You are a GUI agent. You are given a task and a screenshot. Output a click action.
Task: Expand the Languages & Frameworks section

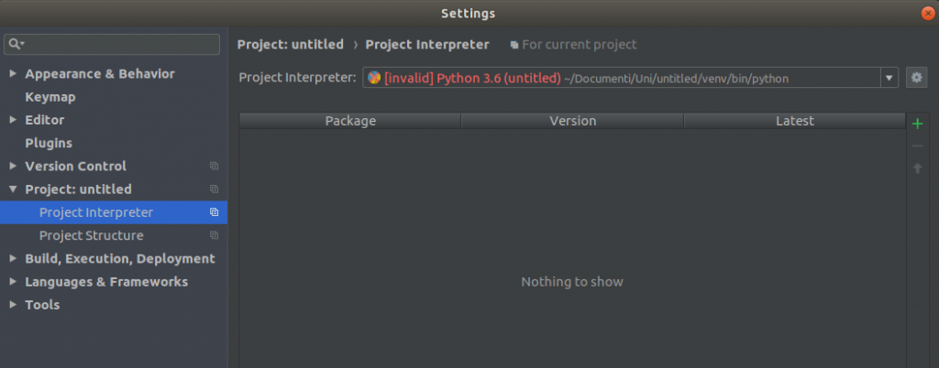pos(13,282)
